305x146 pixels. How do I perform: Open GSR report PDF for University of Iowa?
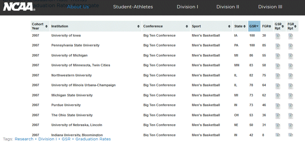click(x=278, y=36)
